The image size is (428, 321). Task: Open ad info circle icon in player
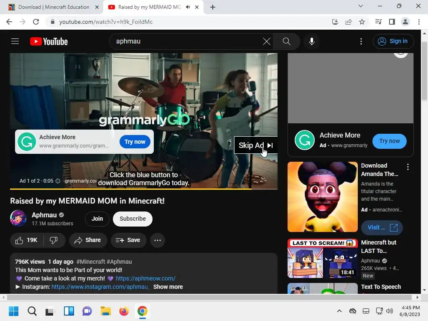click(58, 181)
